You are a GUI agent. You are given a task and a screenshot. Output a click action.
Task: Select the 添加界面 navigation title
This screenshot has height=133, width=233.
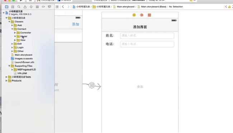point(140,27)
